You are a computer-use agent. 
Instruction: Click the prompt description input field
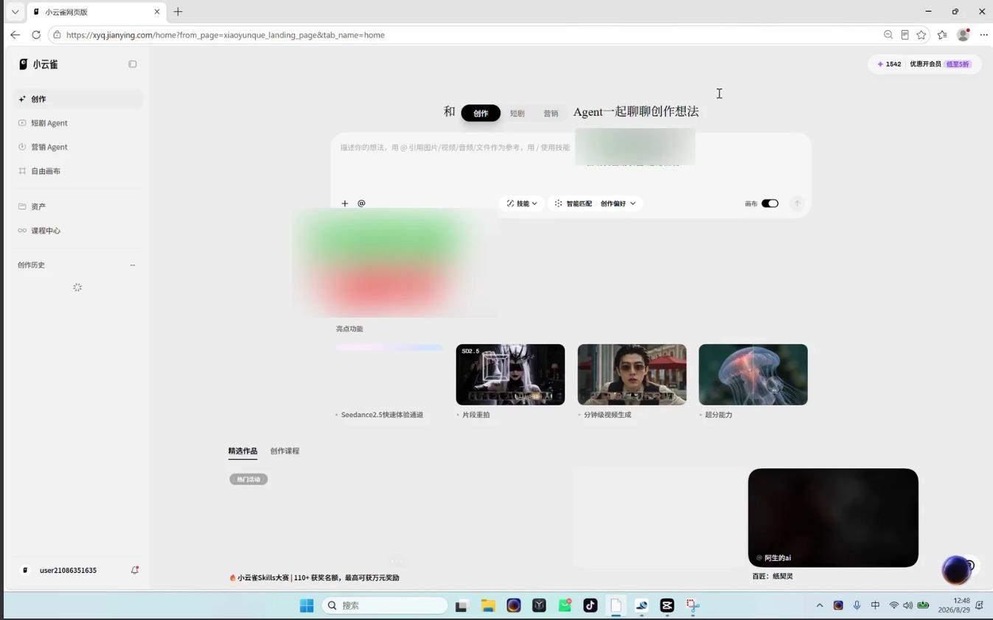click(455, 147)
